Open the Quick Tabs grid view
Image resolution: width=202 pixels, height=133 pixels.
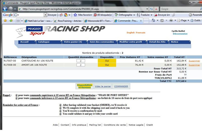[18, 21]
